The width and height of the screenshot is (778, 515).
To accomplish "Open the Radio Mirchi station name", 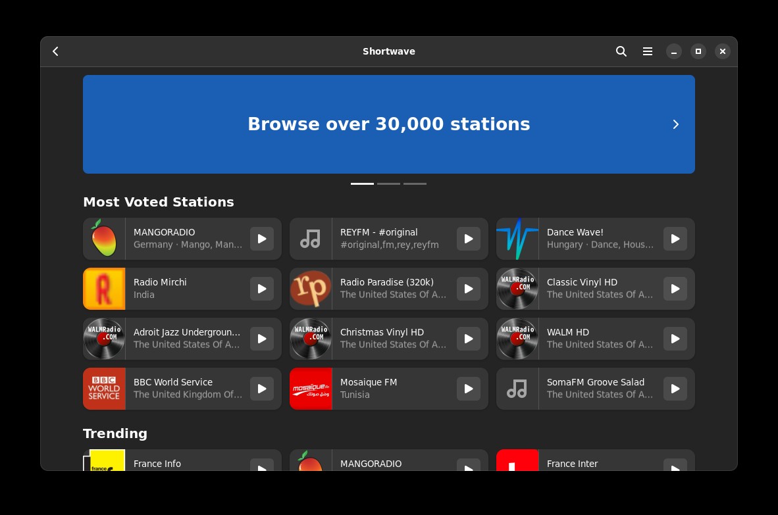I will [160, 283].
